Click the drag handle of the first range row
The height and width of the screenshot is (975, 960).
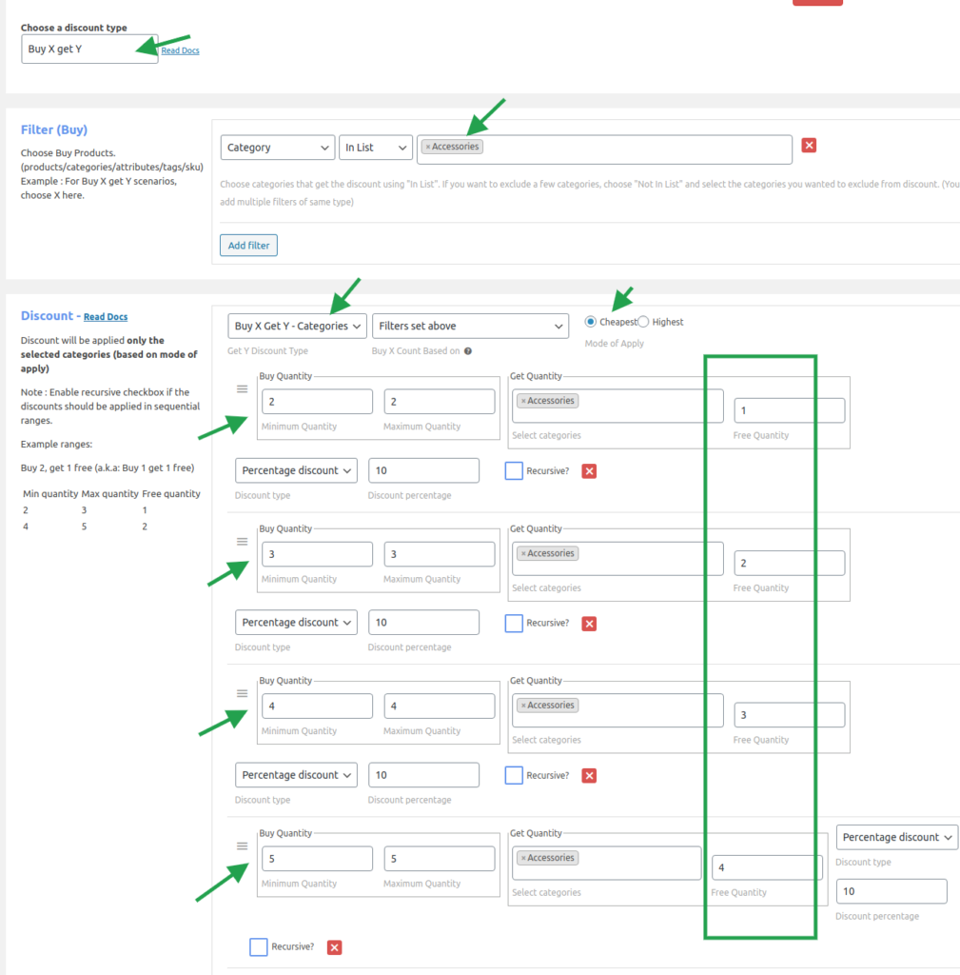coord(242,389)
